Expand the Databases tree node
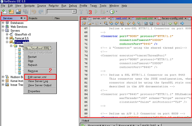The image size is (192, 126). pyautogui.click(x=3, y=23)
